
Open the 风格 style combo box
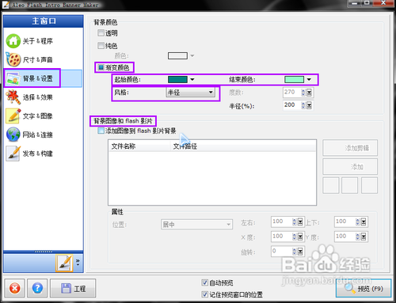point(190,92)
